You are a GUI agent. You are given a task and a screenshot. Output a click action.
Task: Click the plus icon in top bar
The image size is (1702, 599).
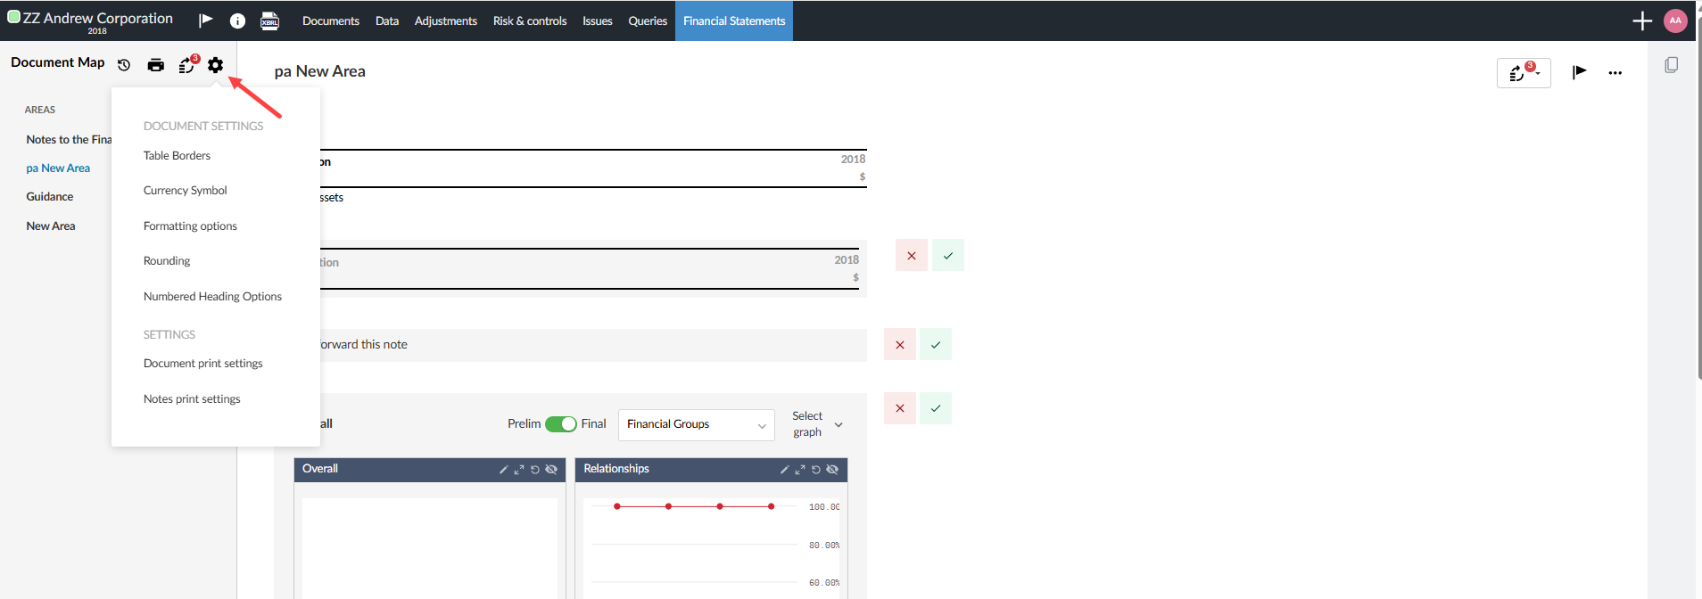coord(1642,21)
